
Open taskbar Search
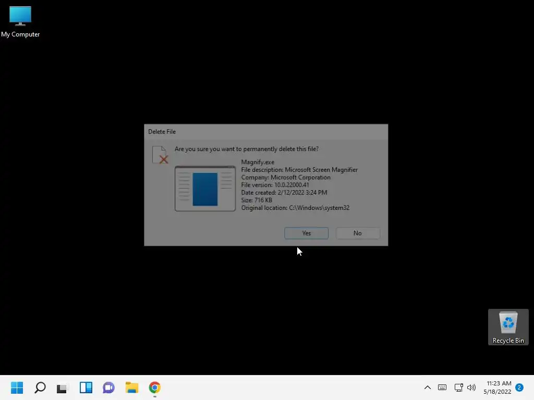[40, 387]
